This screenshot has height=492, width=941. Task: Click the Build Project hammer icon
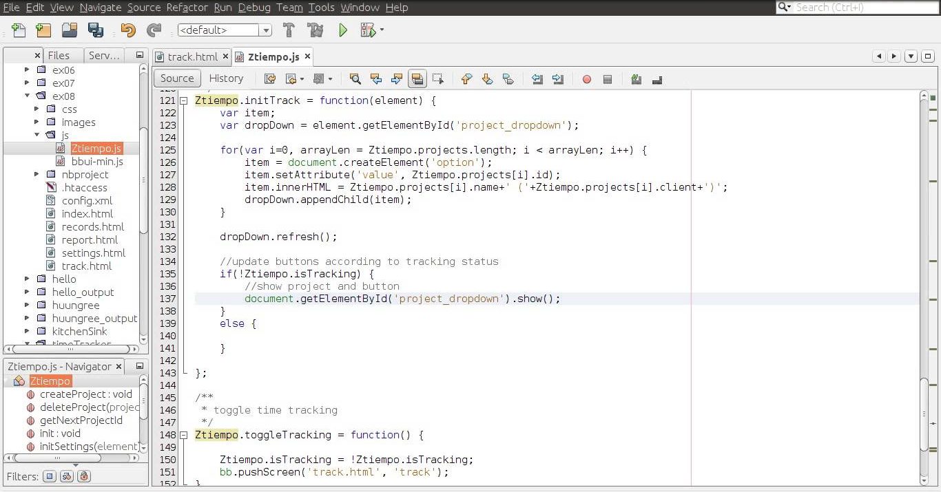click(x=289, y=30)
